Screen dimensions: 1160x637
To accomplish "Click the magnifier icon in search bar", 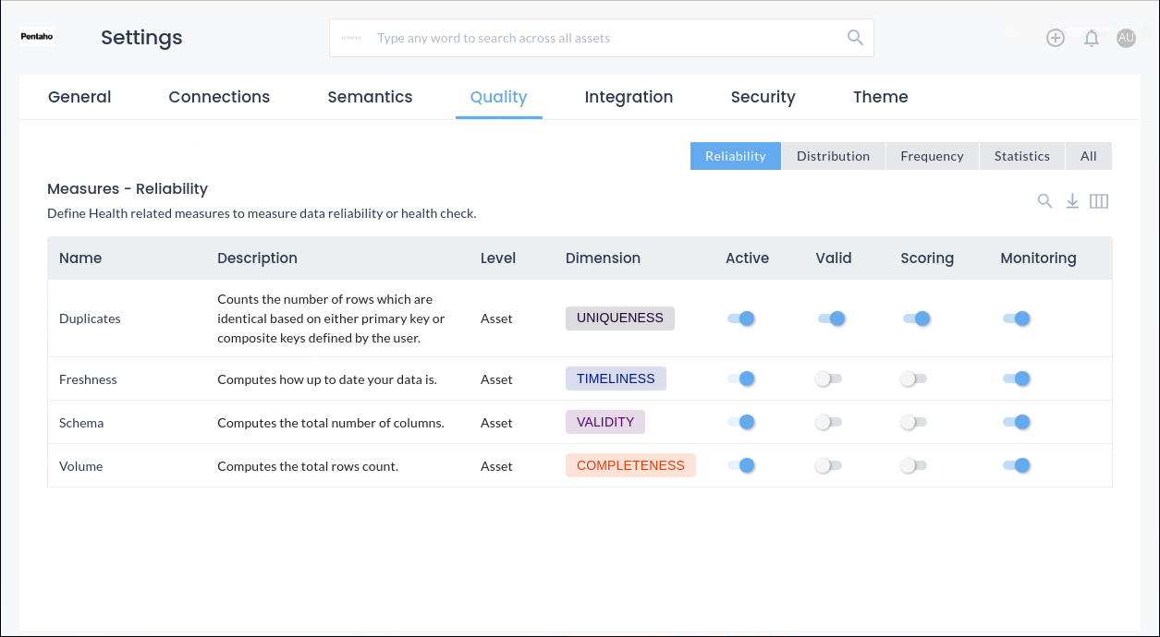I will coord(855,38).
